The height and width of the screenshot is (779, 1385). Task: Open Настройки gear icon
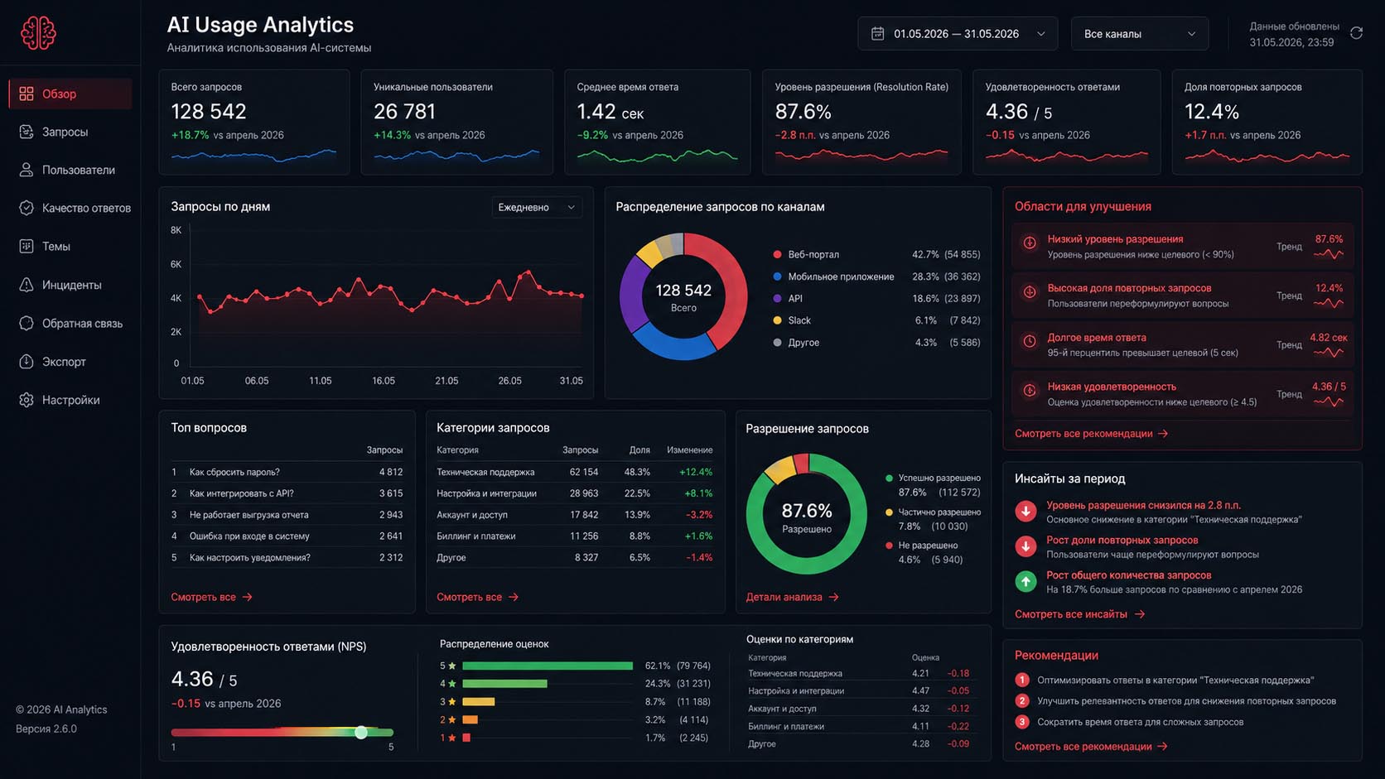tap(27, 400)
